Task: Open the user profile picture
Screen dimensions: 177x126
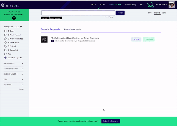Action: click(172, 5)
